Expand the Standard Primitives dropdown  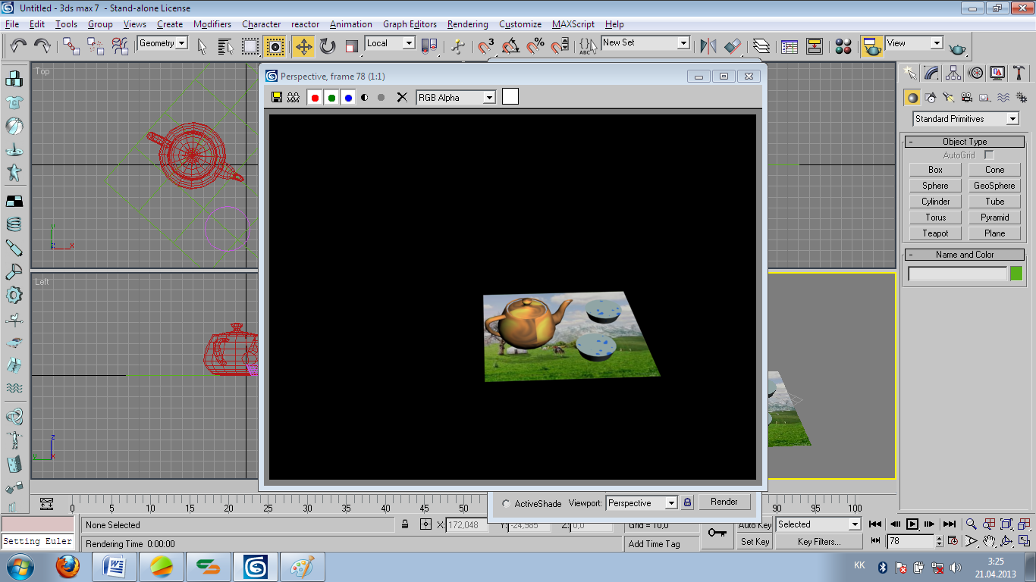(x=1012, y=119)
